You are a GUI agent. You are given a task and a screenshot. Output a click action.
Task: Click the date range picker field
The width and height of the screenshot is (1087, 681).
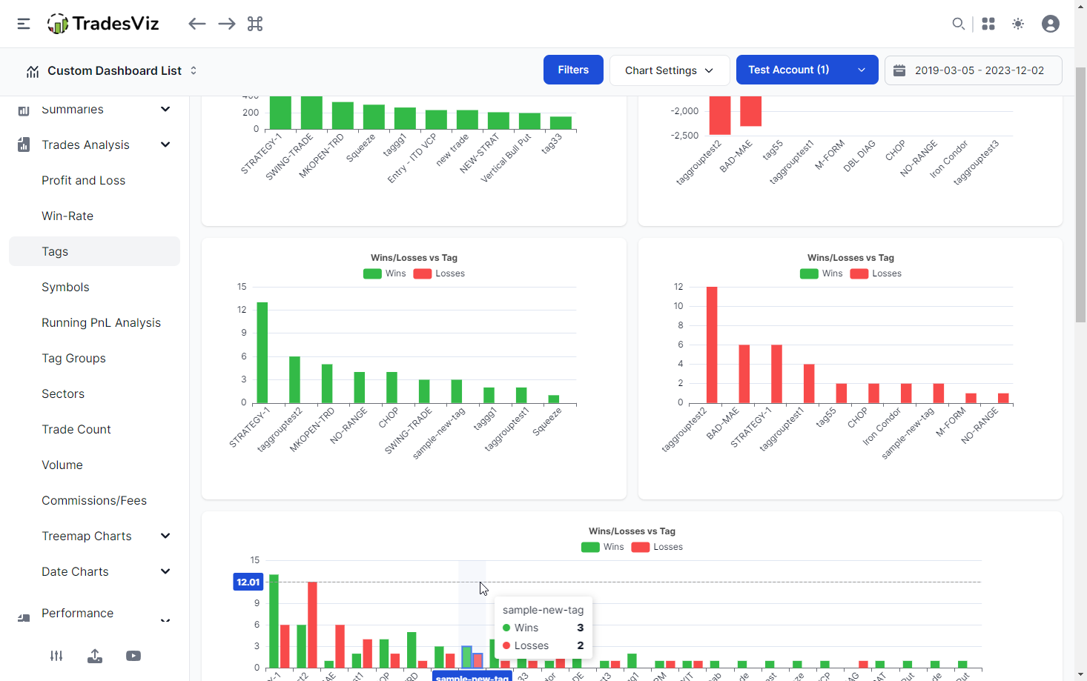973,70
